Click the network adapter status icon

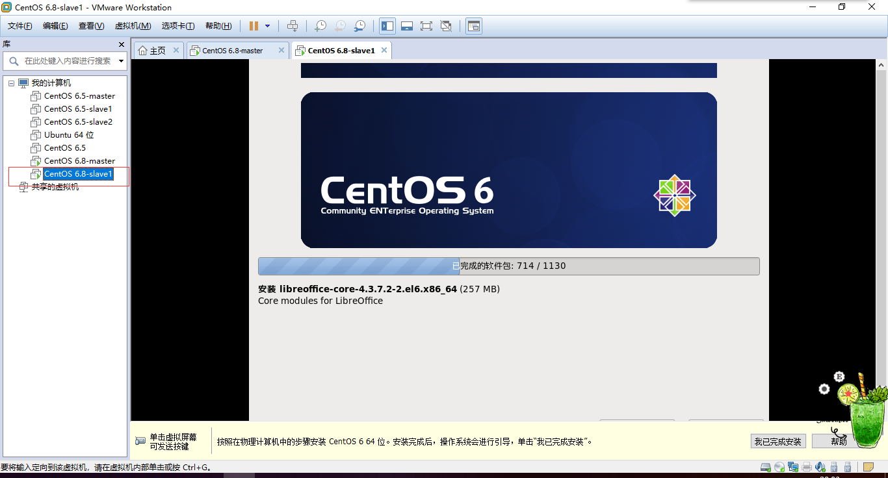click(x=793, y=467)
